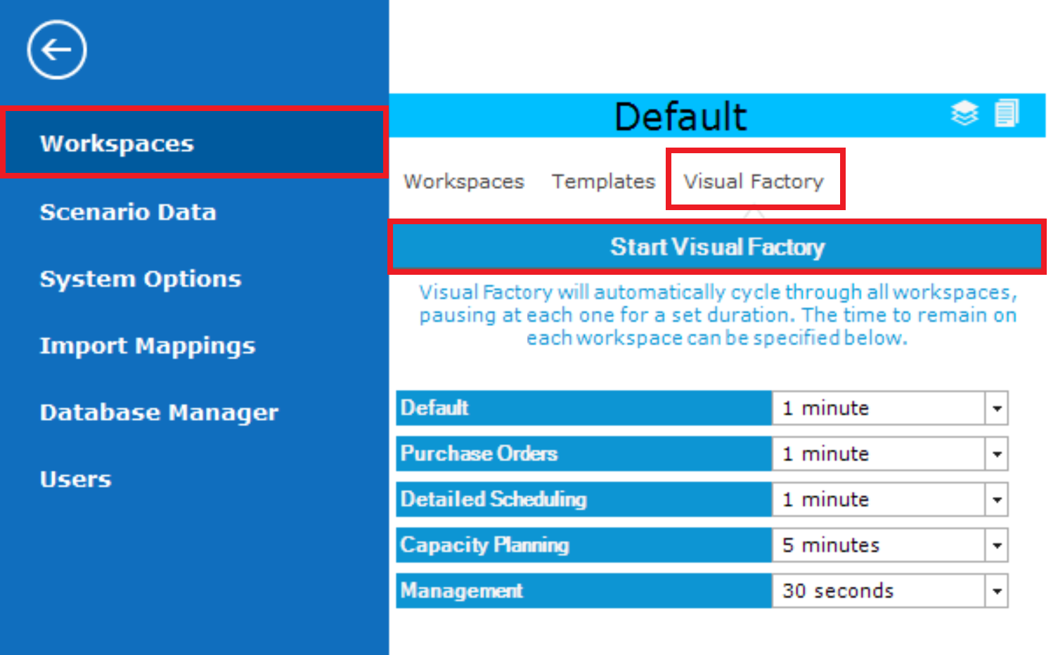Open Import Mappings in the sidebar
This screenshot has height=655, width=1058.
(148, 346)
